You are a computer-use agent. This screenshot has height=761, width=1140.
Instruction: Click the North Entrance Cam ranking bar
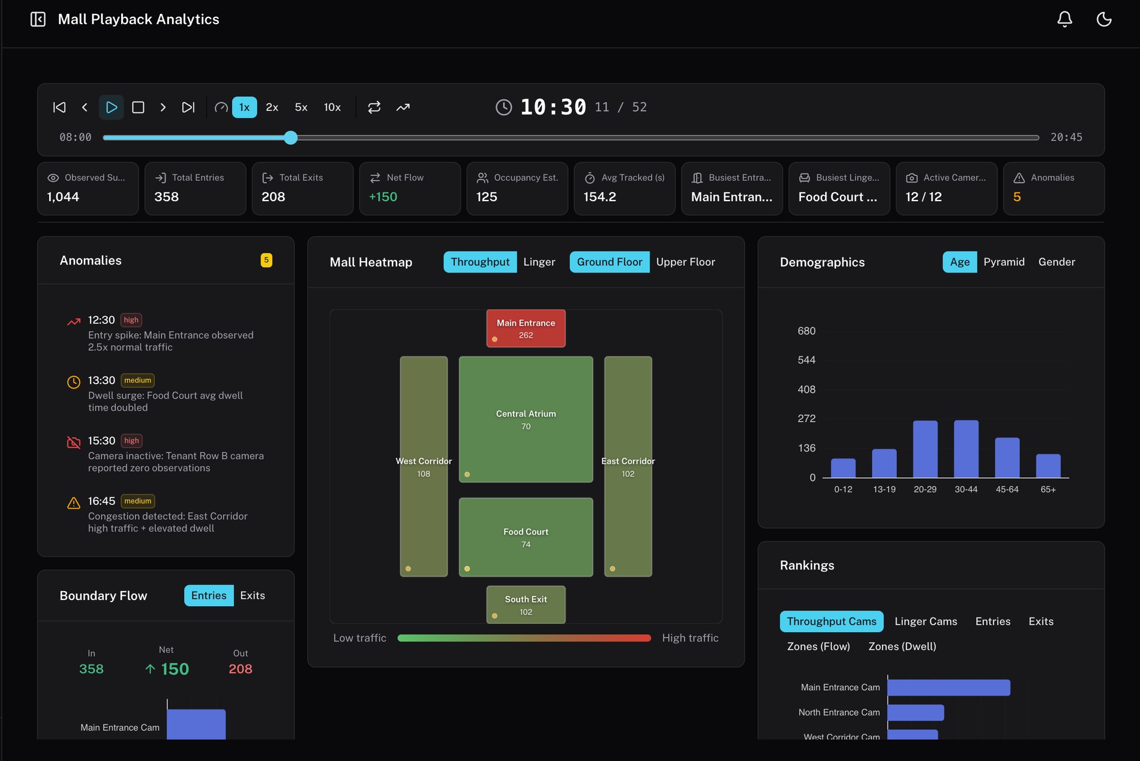pyautogui.click(x=916, y=713)
